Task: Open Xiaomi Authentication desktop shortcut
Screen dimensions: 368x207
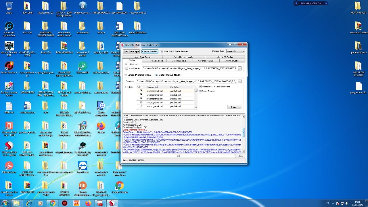Action: 83,188
